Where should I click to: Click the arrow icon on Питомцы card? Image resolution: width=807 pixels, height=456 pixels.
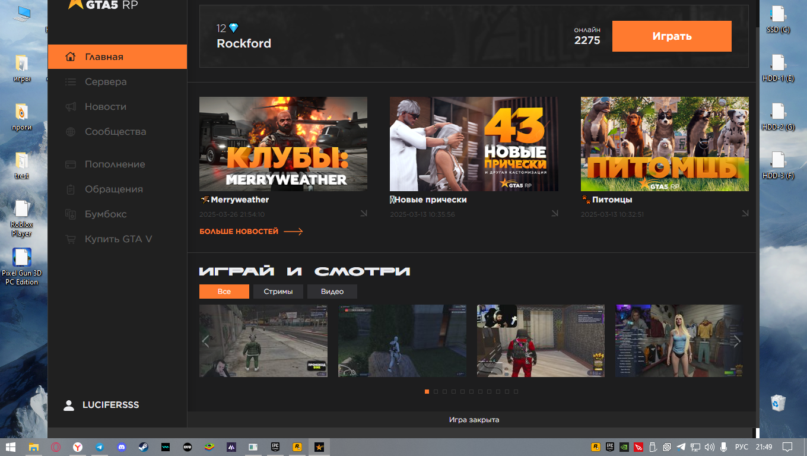(745, 214)
